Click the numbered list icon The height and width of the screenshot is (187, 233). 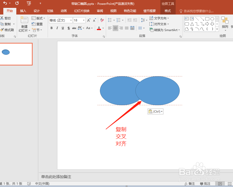(x=119, y=20)
